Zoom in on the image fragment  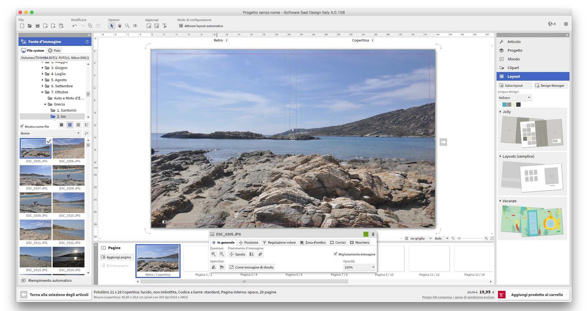coord(214,254)
